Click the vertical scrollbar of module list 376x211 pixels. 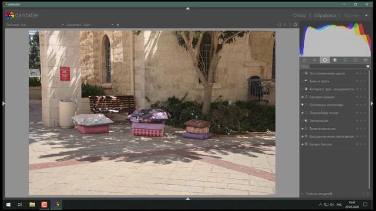369,129
